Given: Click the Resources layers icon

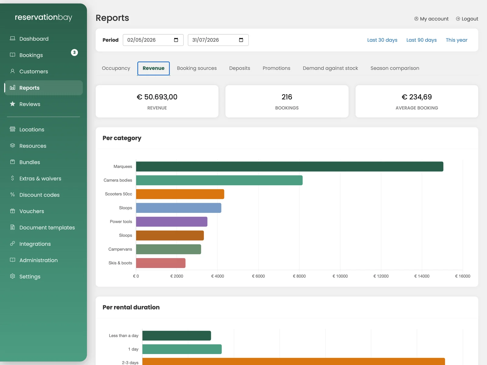Looking at the screenshot, I should click(12, 145).
